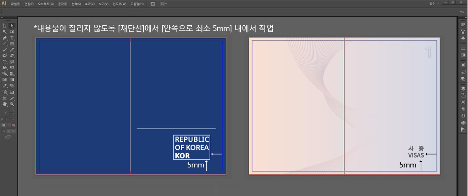468x196 pixels.
Task: Select the Pen tool
Action: 4,38
